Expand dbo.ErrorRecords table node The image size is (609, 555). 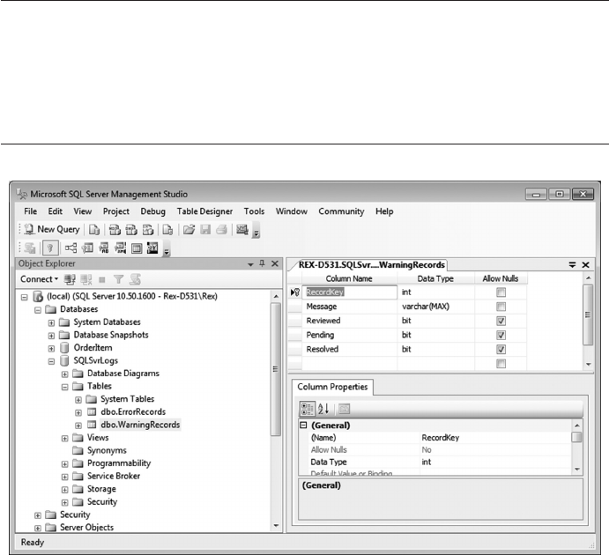pos(78,412)
